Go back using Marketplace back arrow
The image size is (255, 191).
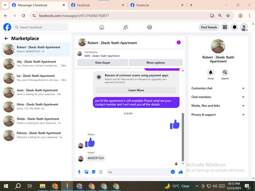click(x=6, y=39)
